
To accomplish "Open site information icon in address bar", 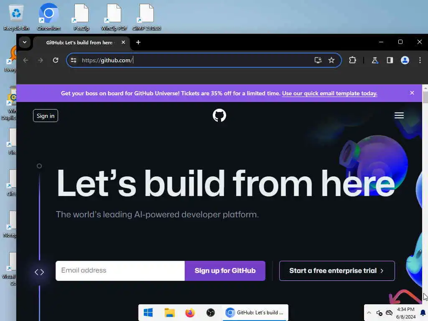I will point(74,60).
